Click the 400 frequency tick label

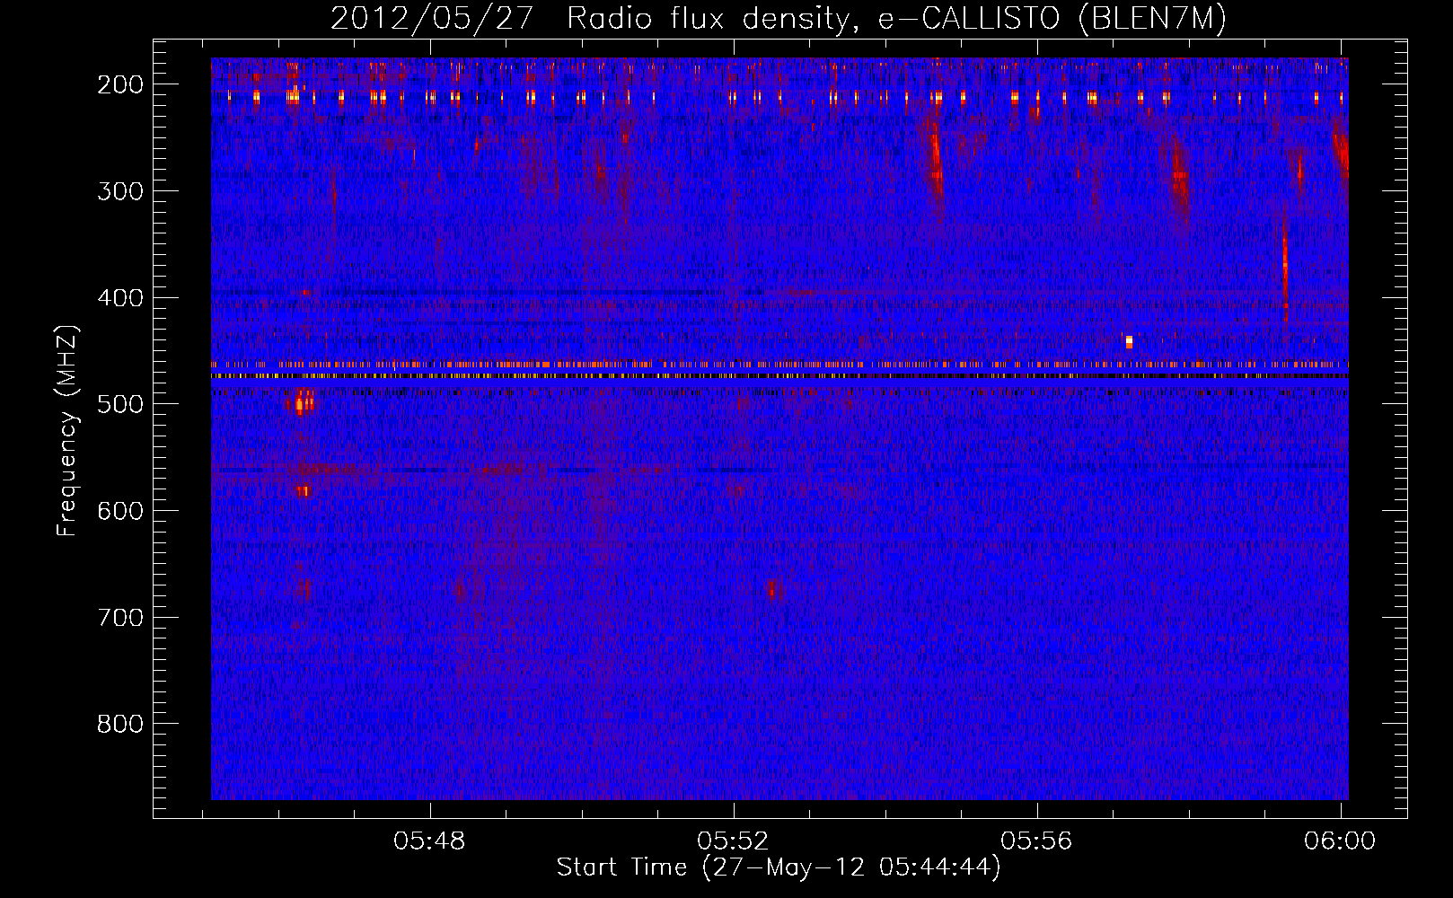[120, 298]
